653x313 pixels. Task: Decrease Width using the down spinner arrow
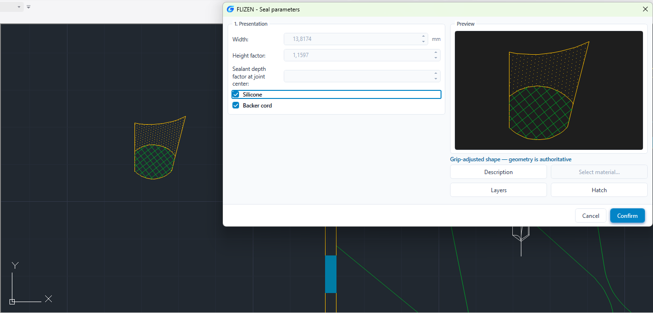click(x=423, y=42)
